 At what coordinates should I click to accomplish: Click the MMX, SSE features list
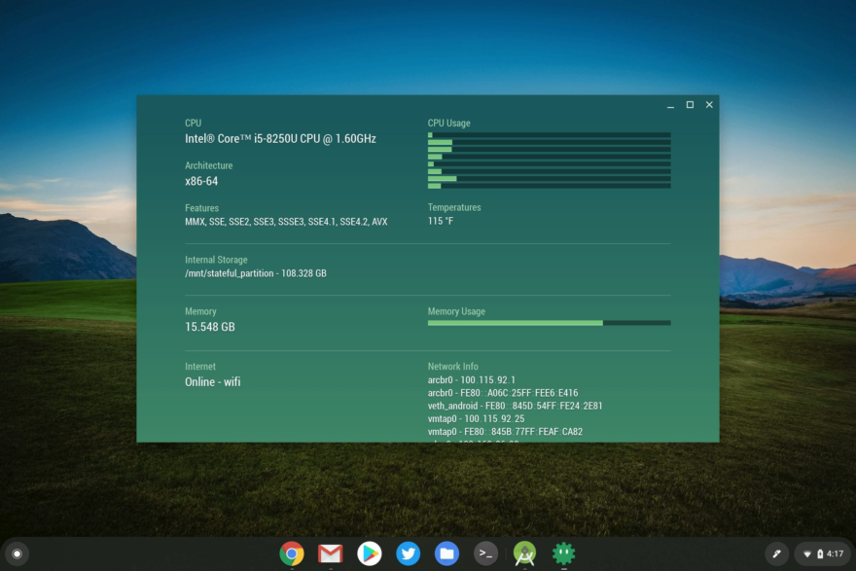(286, 222)
